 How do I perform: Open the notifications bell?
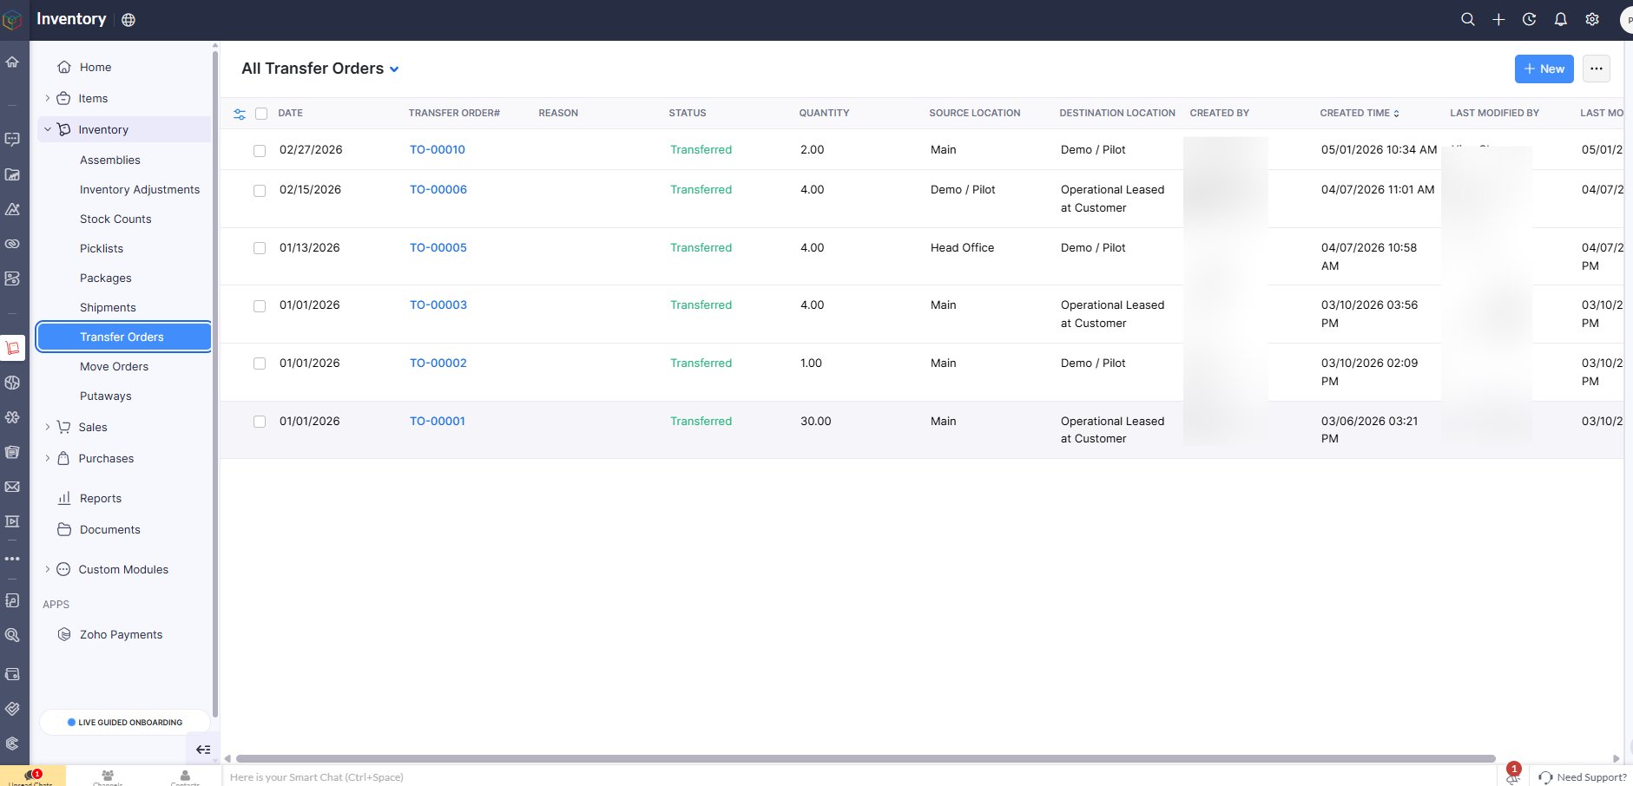1561,19
